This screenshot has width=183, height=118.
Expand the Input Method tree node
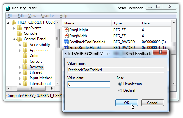click(20, 78)
